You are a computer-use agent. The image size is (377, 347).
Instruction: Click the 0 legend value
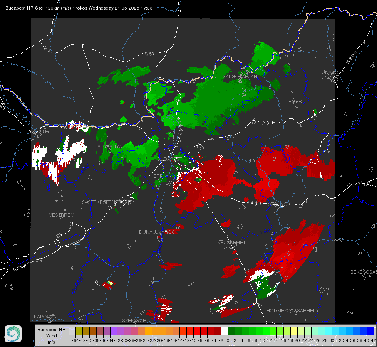pos(228,340)
